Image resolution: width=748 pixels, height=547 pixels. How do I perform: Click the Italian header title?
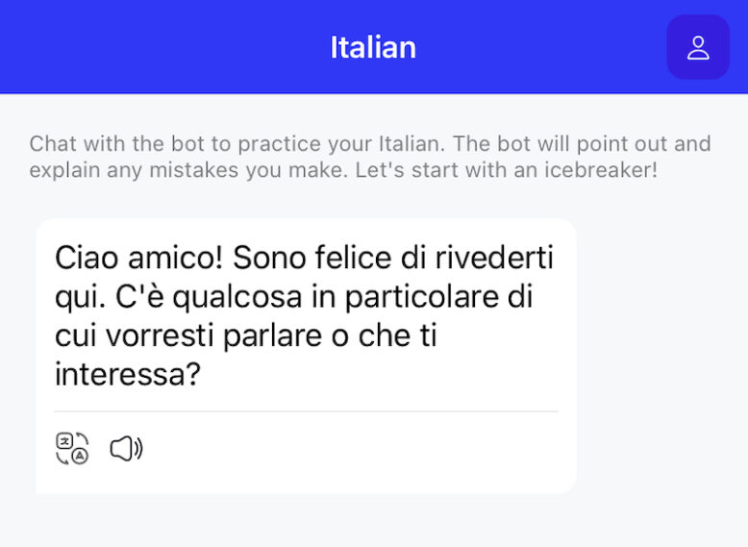(x=373, y=47)
